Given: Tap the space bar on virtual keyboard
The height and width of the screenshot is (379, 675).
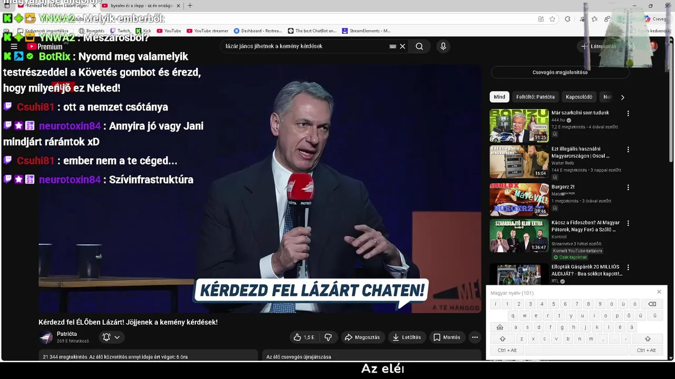Looking at the screenshot, I should coord(577,351).
